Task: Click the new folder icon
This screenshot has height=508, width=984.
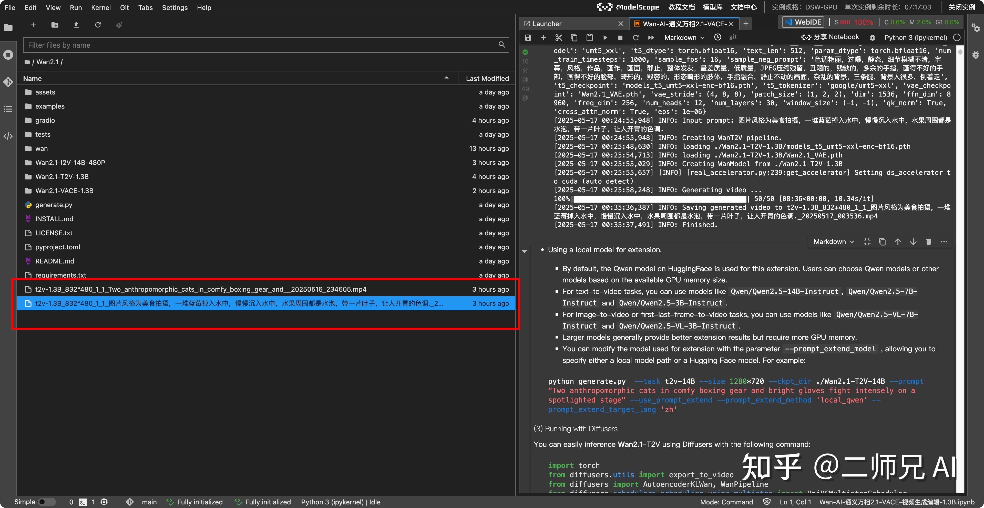Action: [x=55, y=25]
